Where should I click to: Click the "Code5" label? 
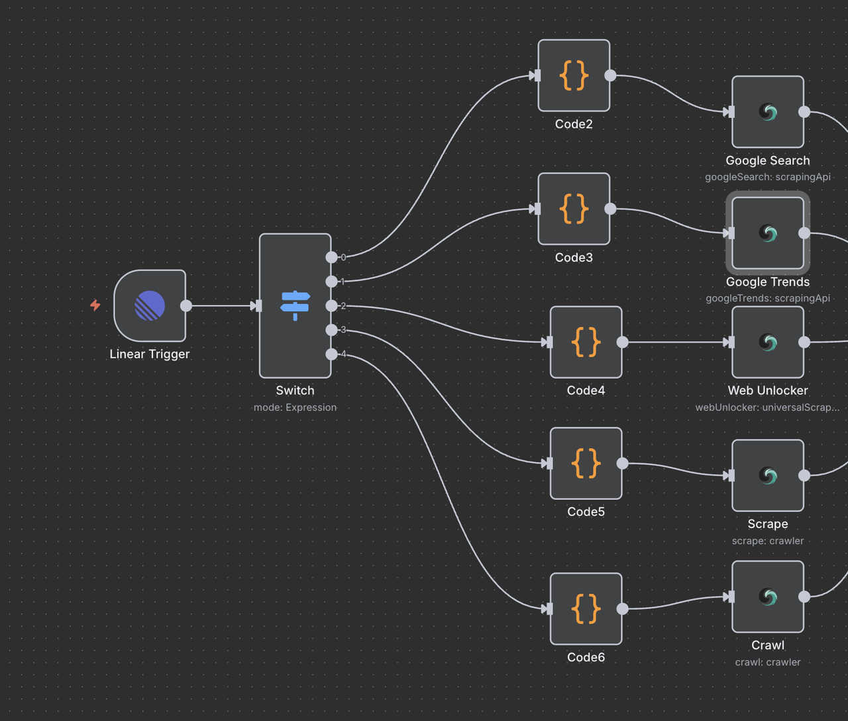coord(586,512)
